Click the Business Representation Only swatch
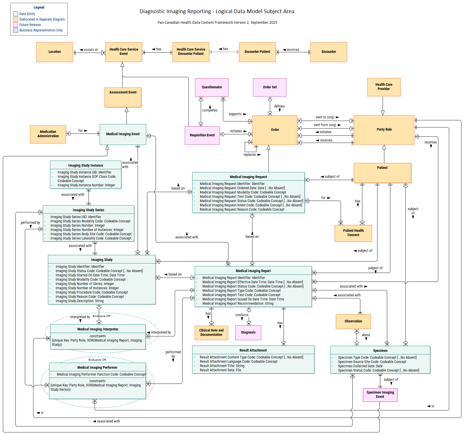 coord(15,30)
